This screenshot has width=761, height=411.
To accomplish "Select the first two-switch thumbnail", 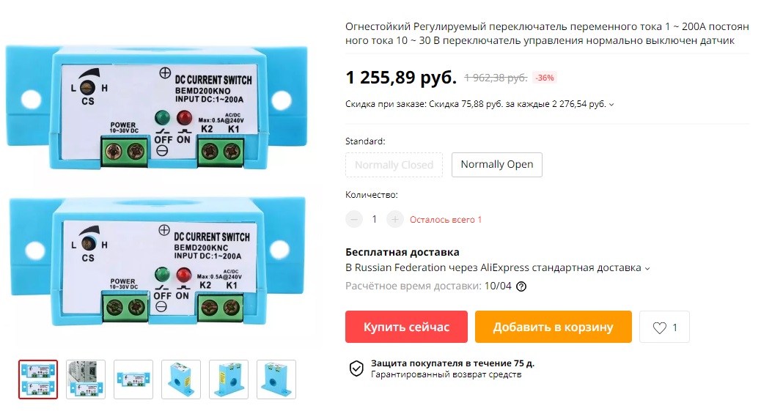I will pyautogui.click(x=38, y=379).
